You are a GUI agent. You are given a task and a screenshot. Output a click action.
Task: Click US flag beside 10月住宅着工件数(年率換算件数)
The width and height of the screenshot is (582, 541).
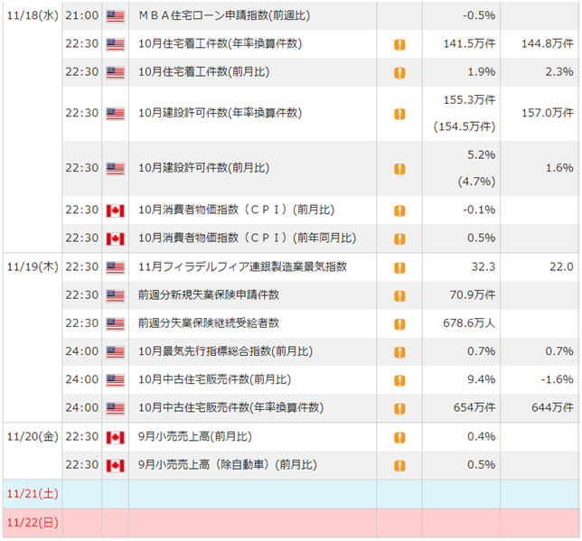click(115, 44)
